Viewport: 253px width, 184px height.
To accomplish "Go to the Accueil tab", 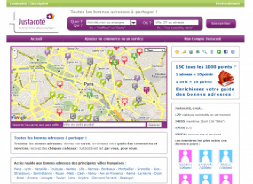I will pyautogui.click(x=36, y=39).
